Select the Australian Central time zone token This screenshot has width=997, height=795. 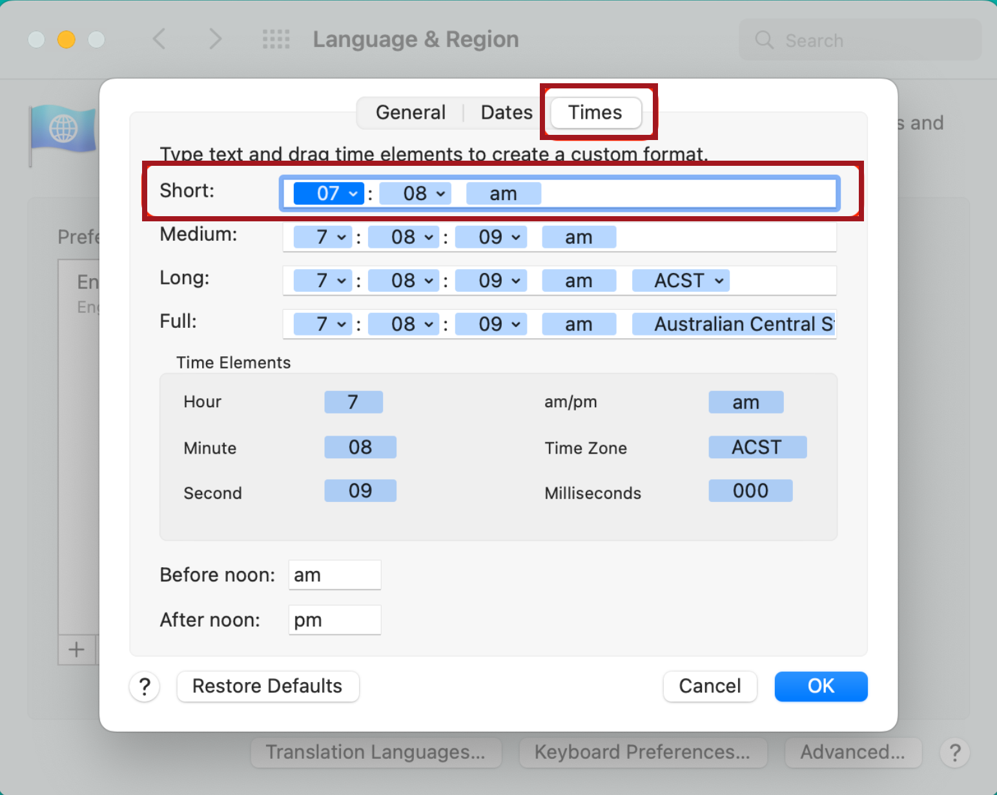(734, 324)
